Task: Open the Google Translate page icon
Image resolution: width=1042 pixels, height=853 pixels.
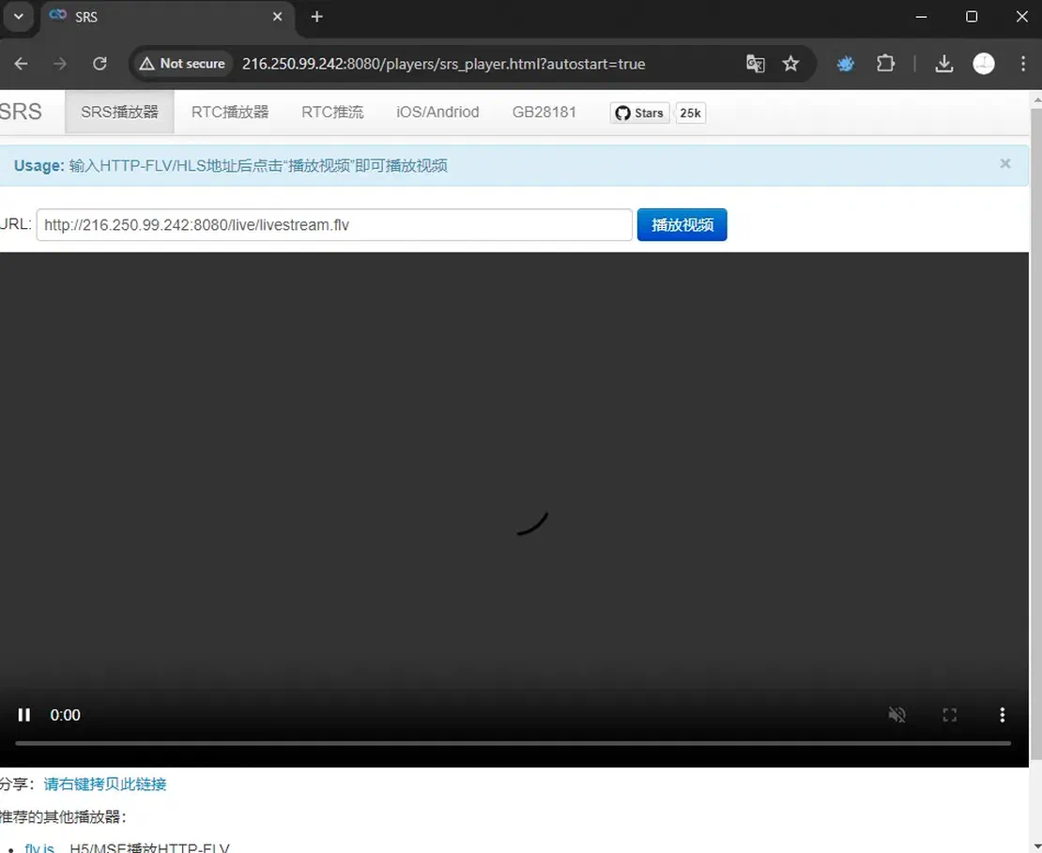Action: click(756, 63)
